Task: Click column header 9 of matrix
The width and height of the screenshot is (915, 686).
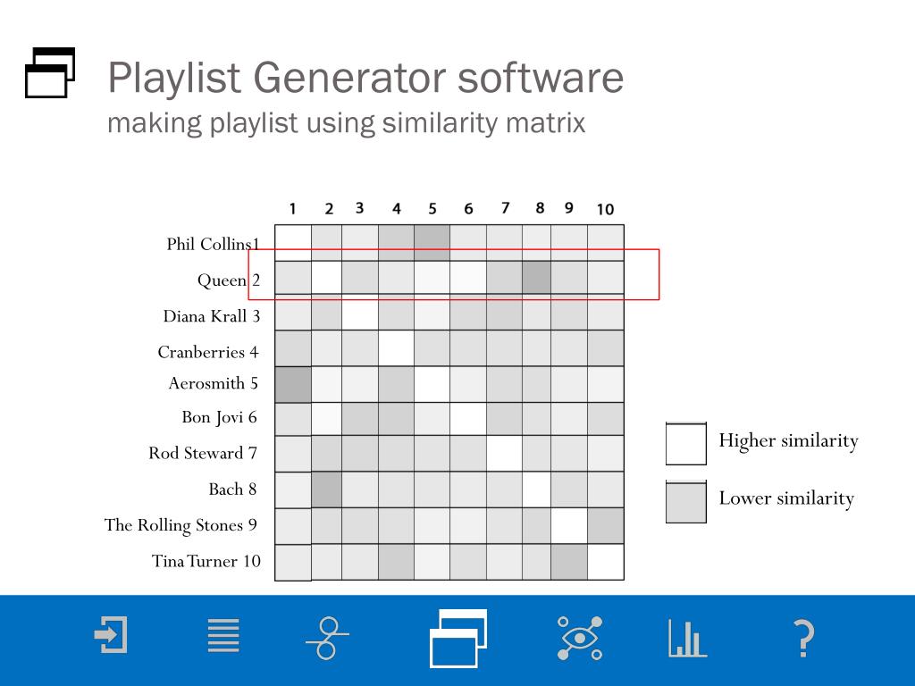Action: tap(569, 208)
